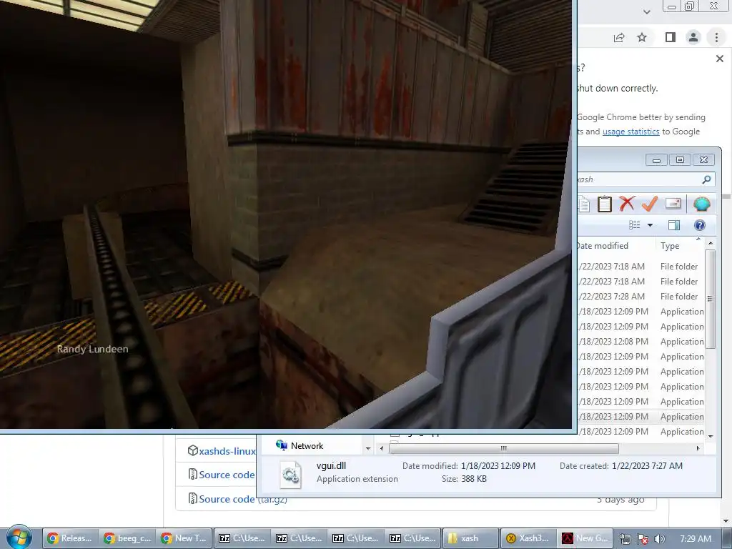Click the orange checkmark icon in the Explorer toolbar
Viewport: 732px width, 549px height.
[x=649, y=204]
